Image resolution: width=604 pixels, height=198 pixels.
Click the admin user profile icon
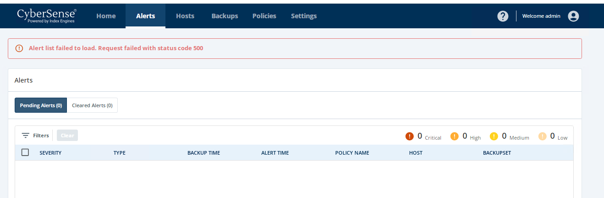573,16
